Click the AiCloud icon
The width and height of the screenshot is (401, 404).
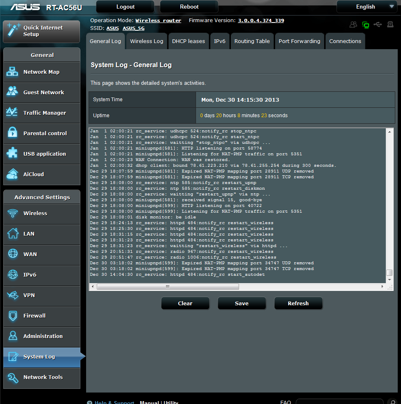pos(12,174)
